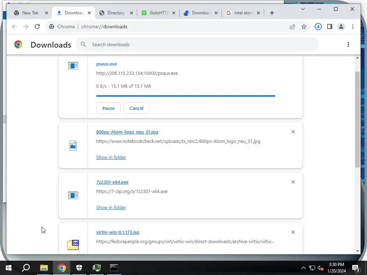Image resolution: width=367 pixels, height=275 pixels.
Task: Reload the downloads page
Action: point(37,26)
